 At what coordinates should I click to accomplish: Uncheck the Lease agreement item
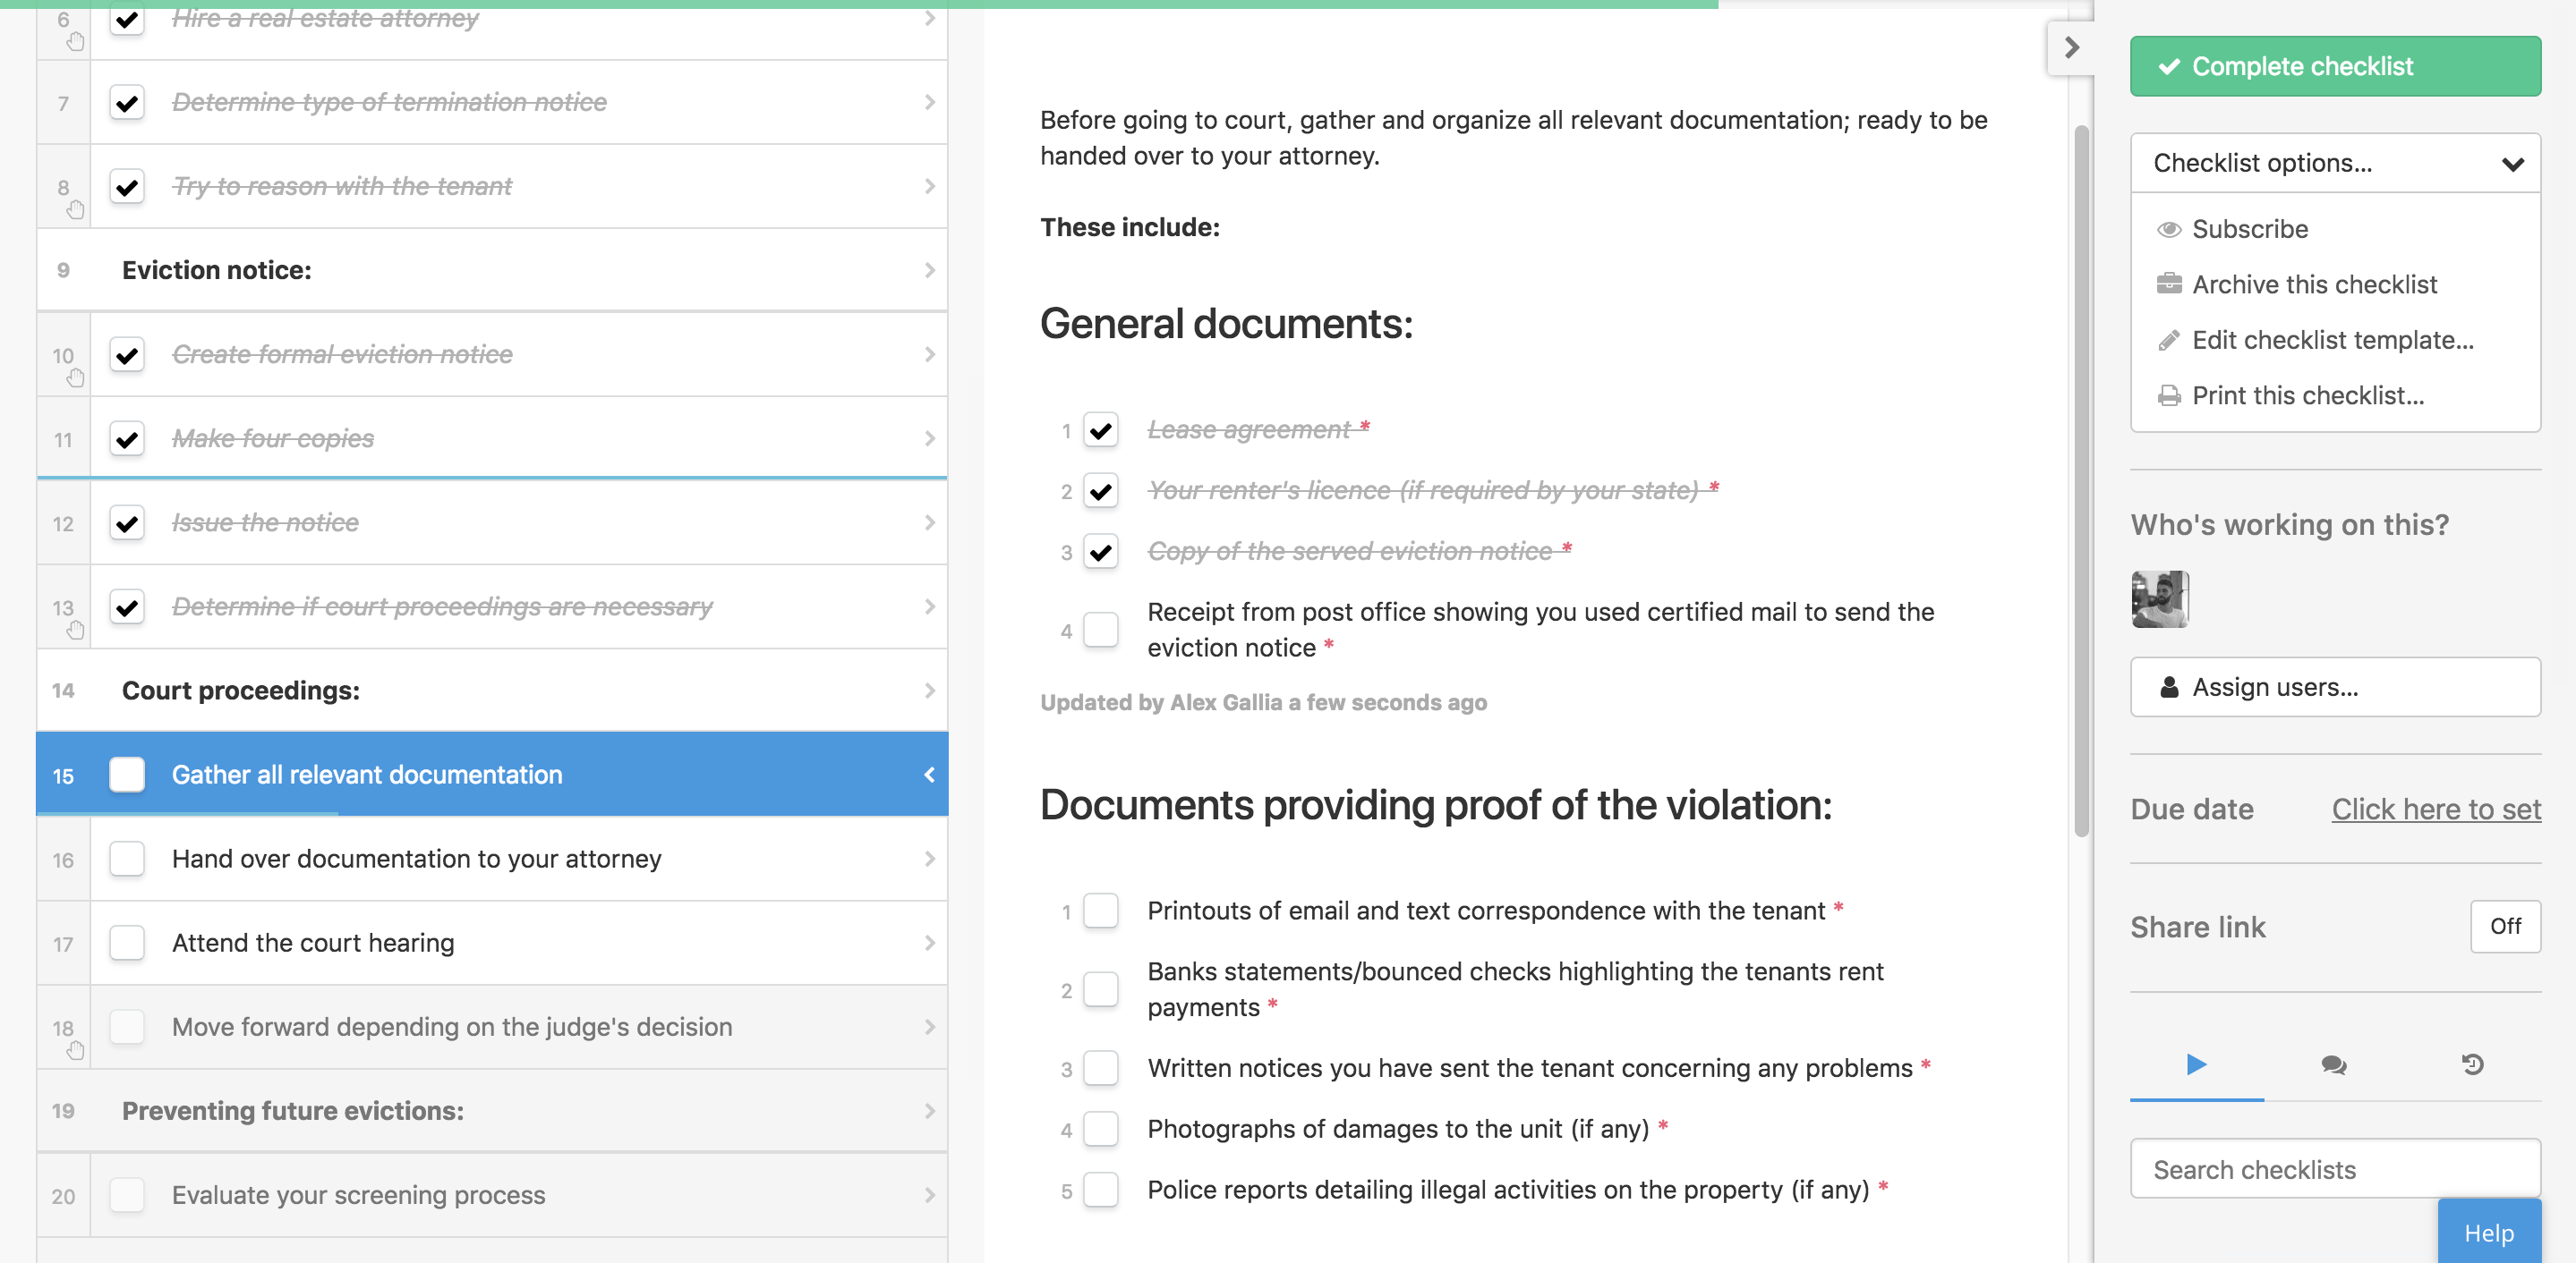point(1100,430)
